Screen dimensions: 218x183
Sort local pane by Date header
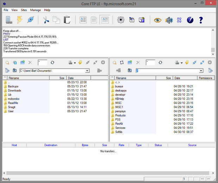(x=78, y=78)
